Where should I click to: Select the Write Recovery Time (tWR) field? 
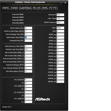pyautogui.click(x=28, y=46)
